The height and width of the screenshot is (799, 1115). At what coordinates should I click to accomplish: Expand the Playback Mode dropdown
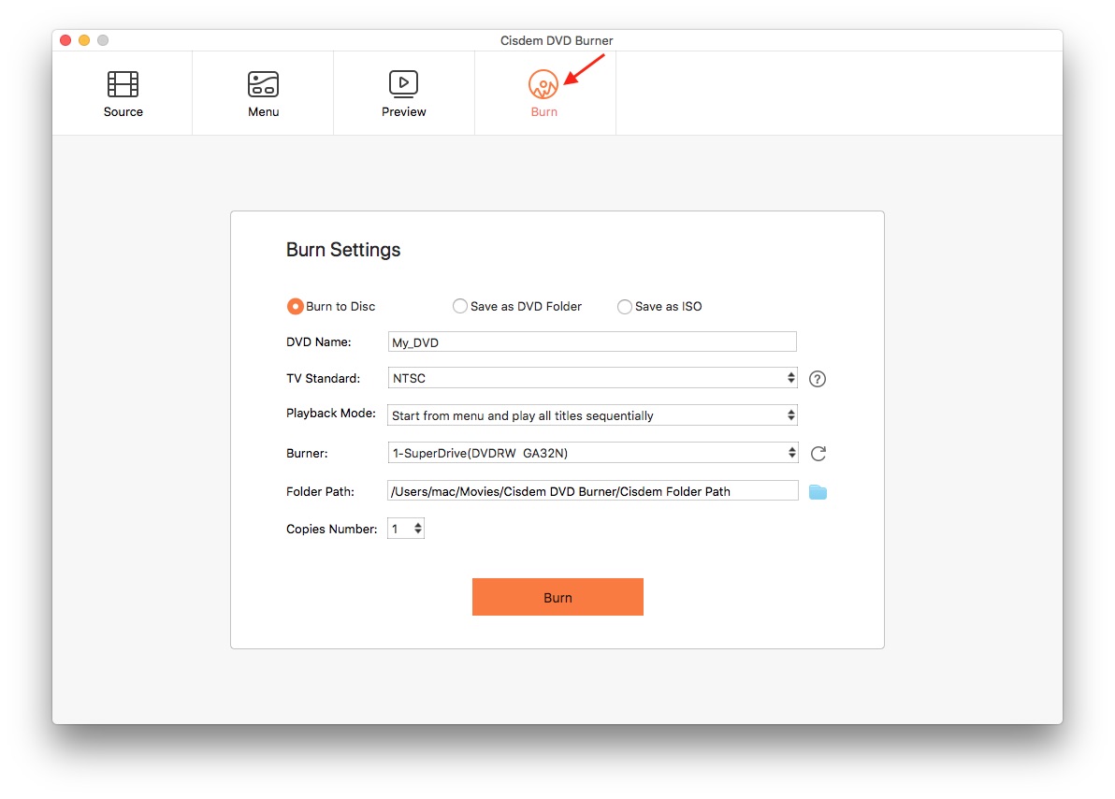pos(592,415)
